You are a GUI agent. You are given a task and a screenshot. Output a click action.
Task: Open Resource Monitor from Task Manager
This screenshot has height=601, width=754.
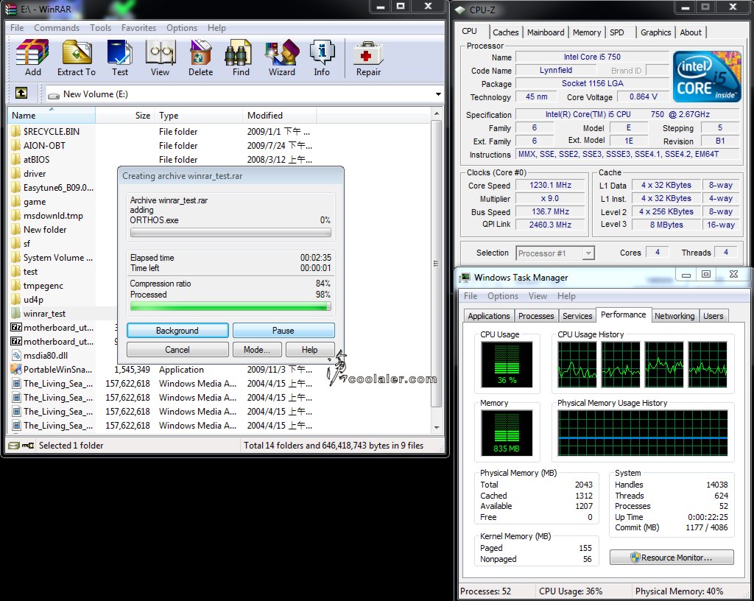coord(672,558)
